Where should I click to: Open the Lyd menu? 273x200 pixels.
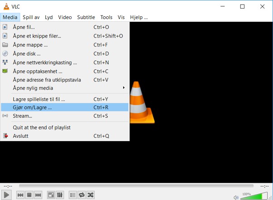[49, 17]
